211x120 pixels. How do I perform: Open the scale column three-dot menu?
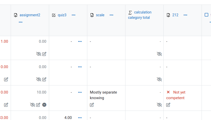(x=111, y=15)
